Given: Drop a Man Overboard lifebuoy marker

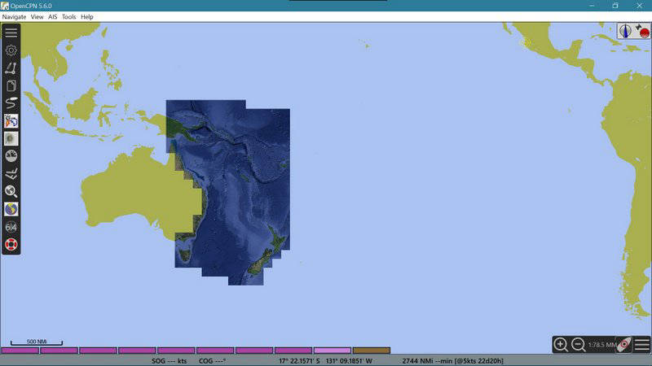Looking at the screenshot, I should pyautogui.click(x=11, y=244).
